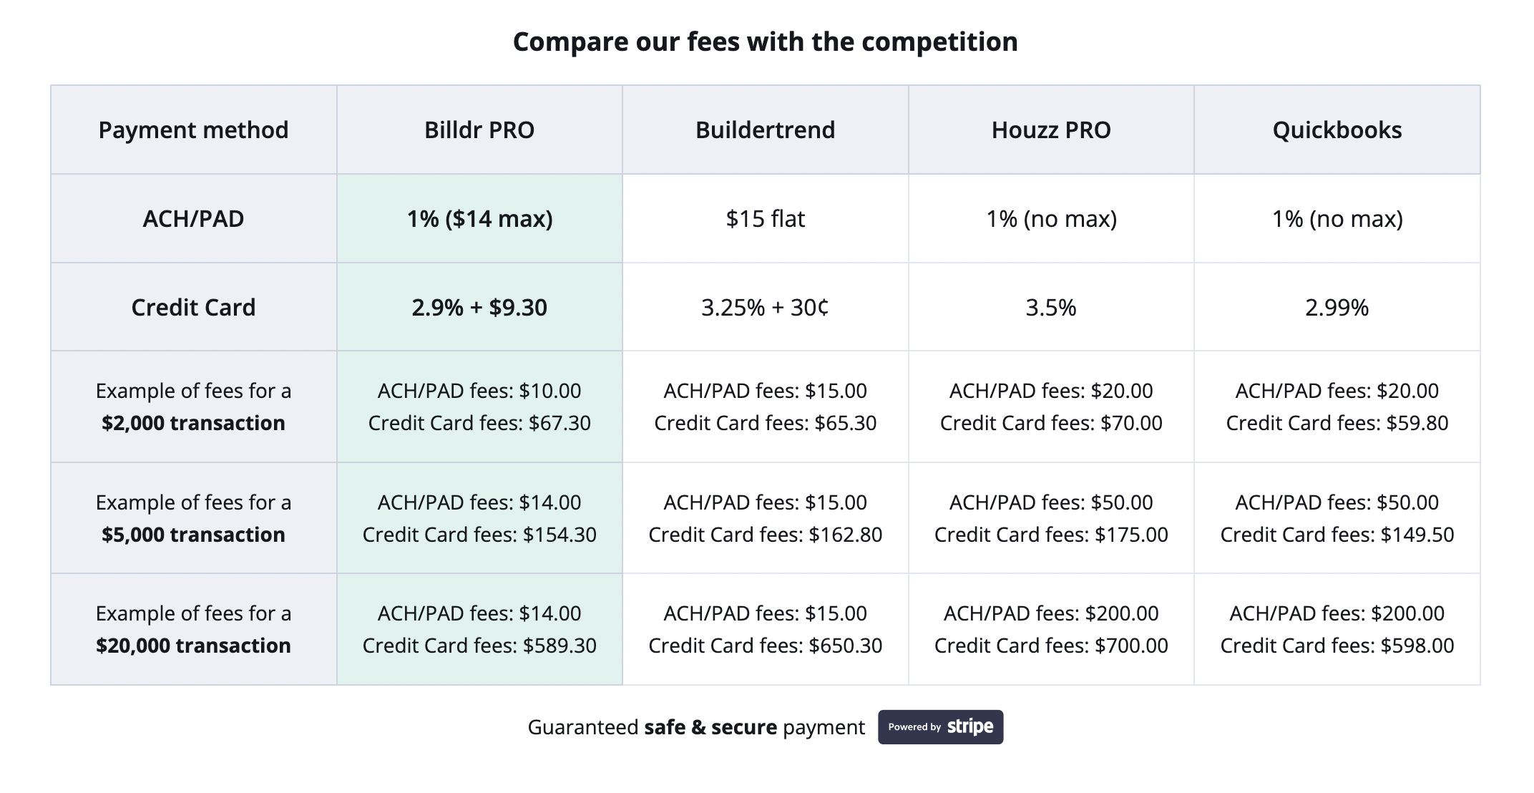Image resolution: width=1534 pixels, height=793 pixels.
Task: Click the 2.9% + $9.30 cell
Action: tap(479, 307)
